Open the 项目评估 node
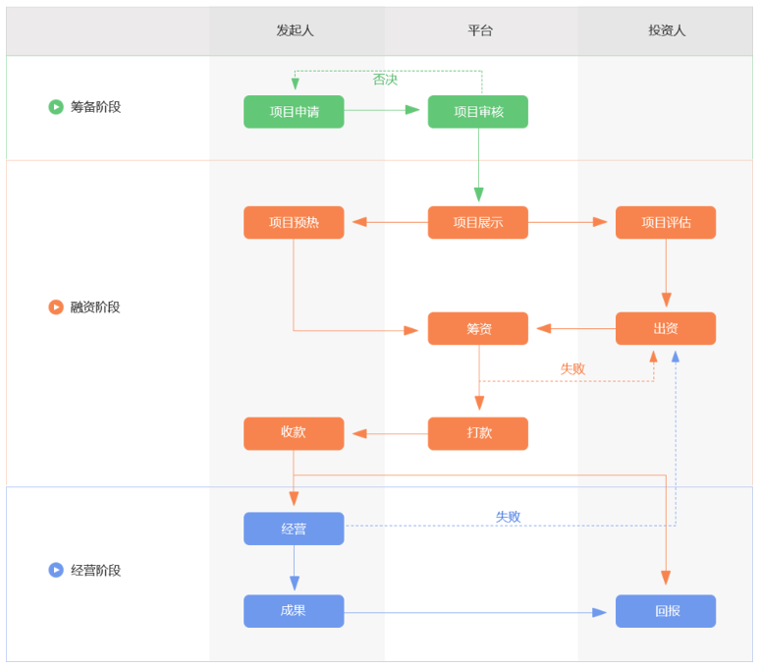 pos(666,222)
